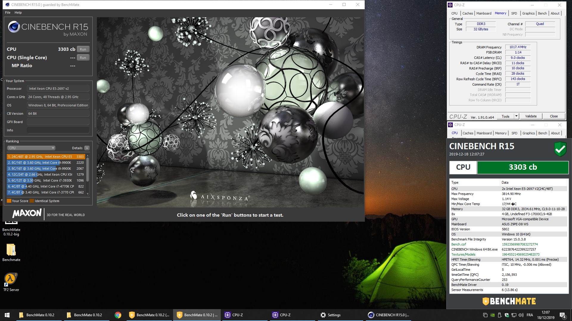This screenshot has width=572, height=321.
Task: Open SPD tab in upper CPU-Z window
Action: 514,13
